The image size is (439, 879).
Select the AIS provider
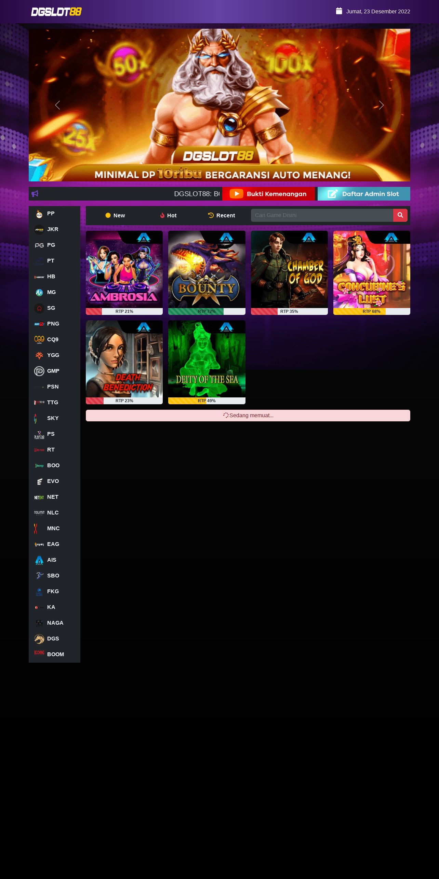[x=54, y=560]
